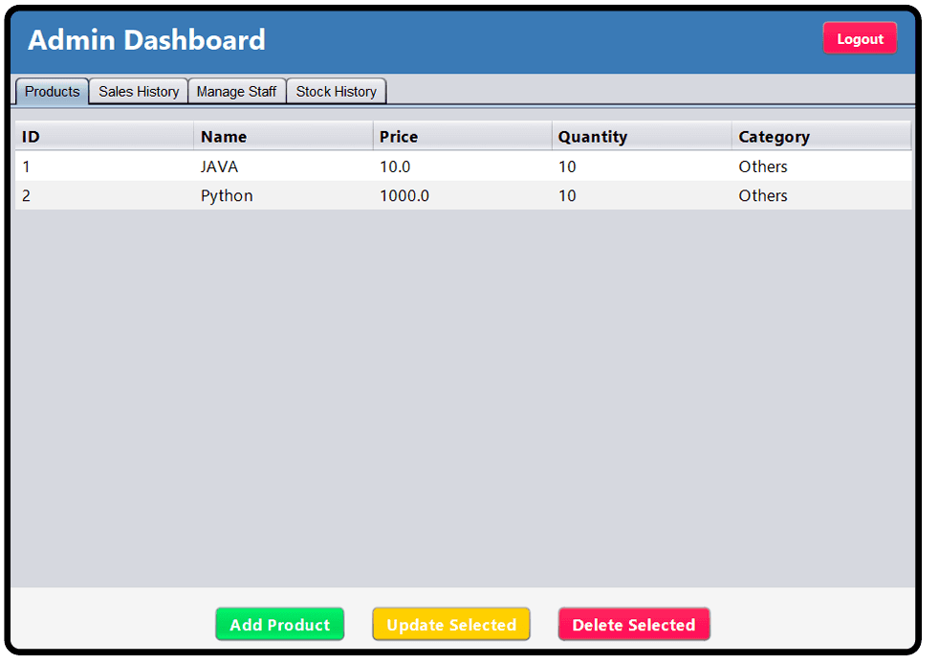
Task: Sort by the ID column header
Action: tap(103, 137)
